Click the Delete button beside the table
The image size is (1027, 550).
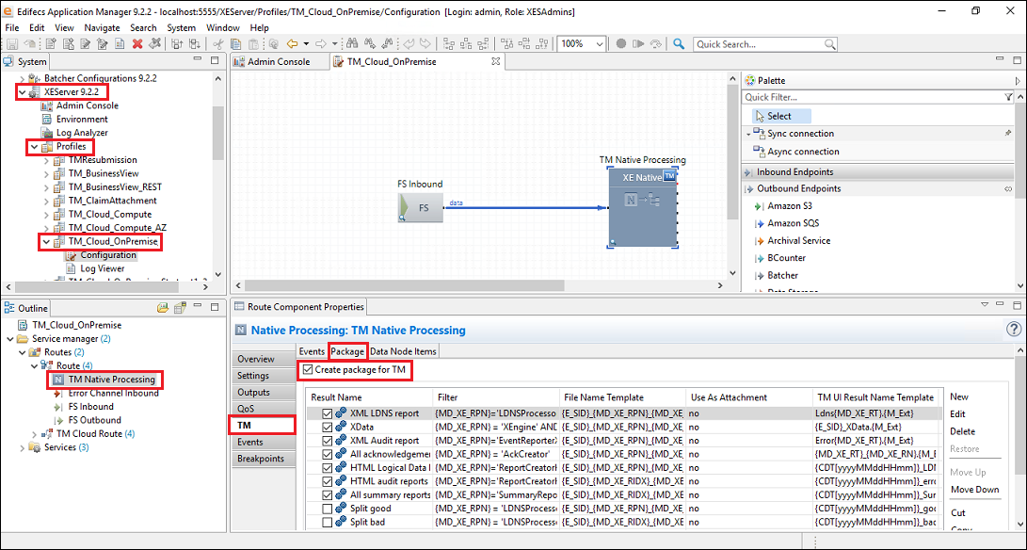pyautogui.click(x=963, y=431)
